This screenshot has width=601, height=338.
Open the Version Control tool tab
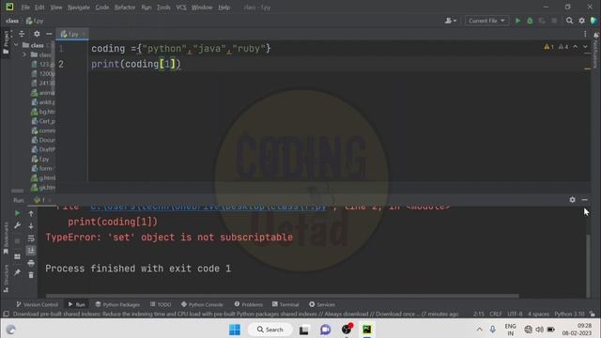pos(38,304)
